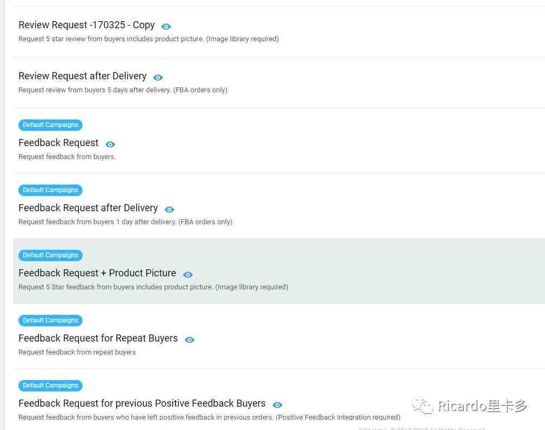Preview Feedback Request + Product Picture eye icon
This screenshot has width=545, height=430.
(188, 275)
